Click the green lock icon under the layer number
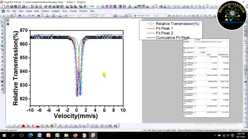This screenshot has height=139, width=248. click(8, 24)
